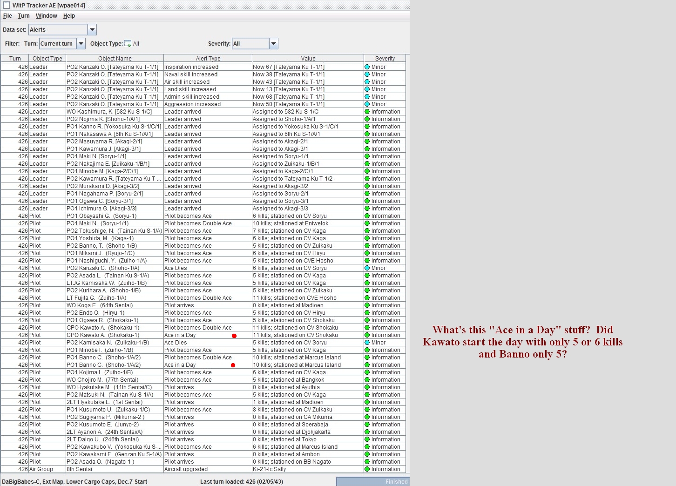Select 2LT Daigo U. (246th Sentai) row

(x=203, y=439)
